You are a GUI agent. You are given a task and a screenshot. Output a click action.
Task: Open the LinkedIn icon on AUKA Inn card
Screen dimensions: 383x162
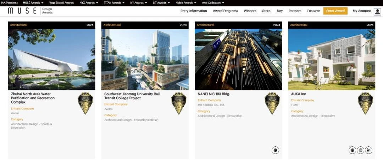click(368, 150)
